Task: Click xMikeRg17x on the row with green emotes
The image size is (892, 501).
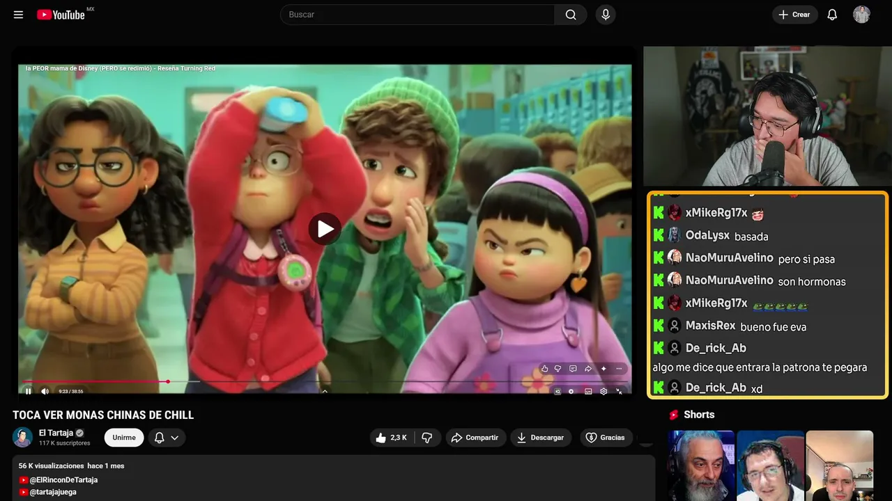Action: [x=716, y=303]
